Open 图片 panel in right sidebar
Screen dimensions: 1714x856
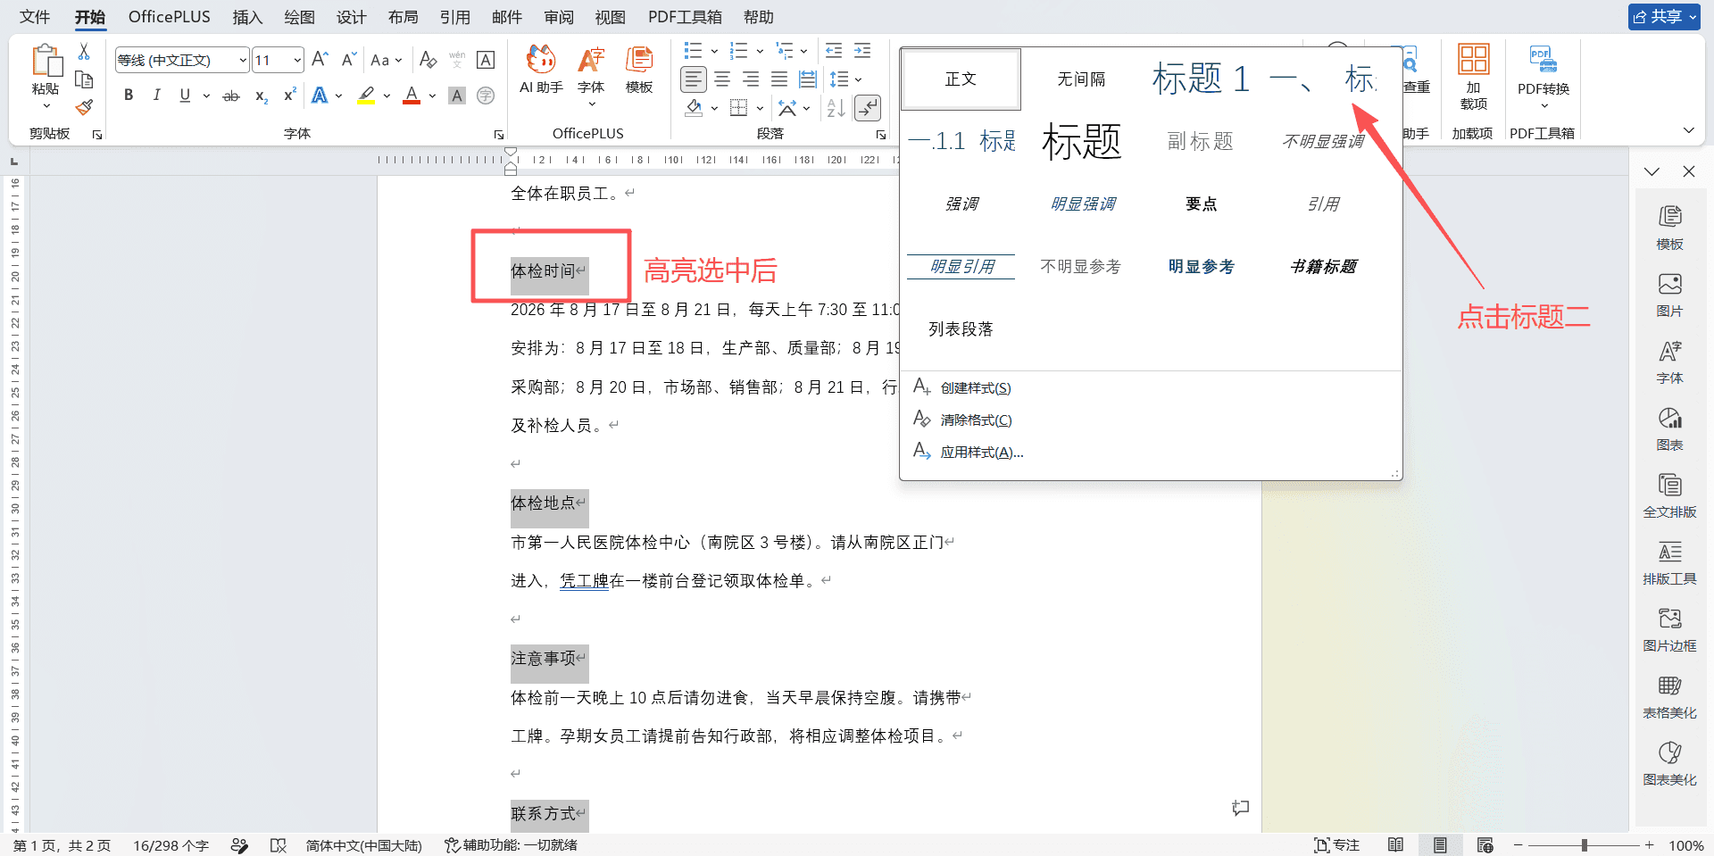(1669, 295)
